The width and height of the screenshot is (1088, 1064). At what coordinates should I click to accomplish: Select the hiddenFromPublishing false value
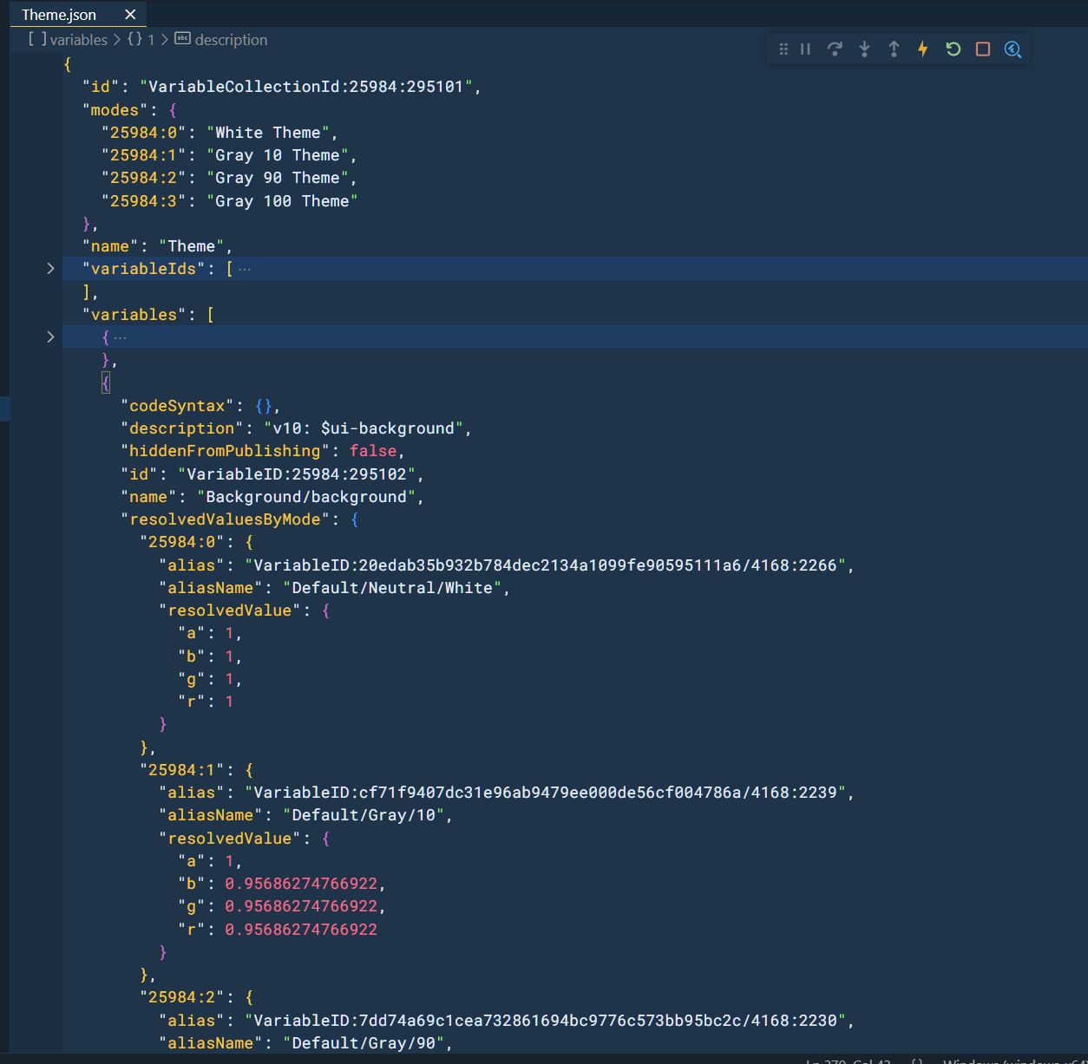click(373, 450)
